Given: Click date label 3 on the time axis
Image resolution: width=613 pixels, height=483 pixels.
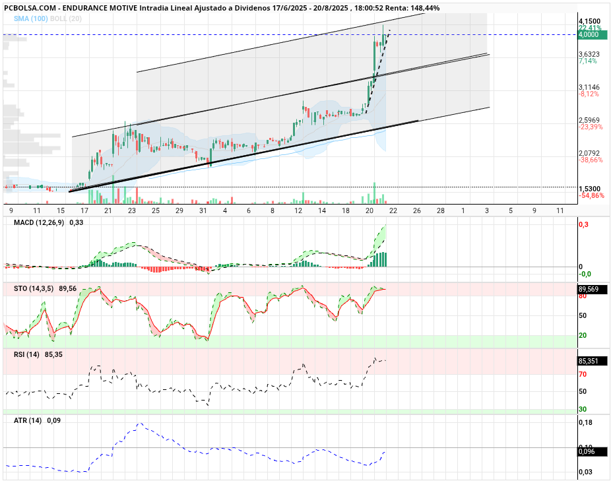Looking at the screenshot, I should (x=487, y=210).
